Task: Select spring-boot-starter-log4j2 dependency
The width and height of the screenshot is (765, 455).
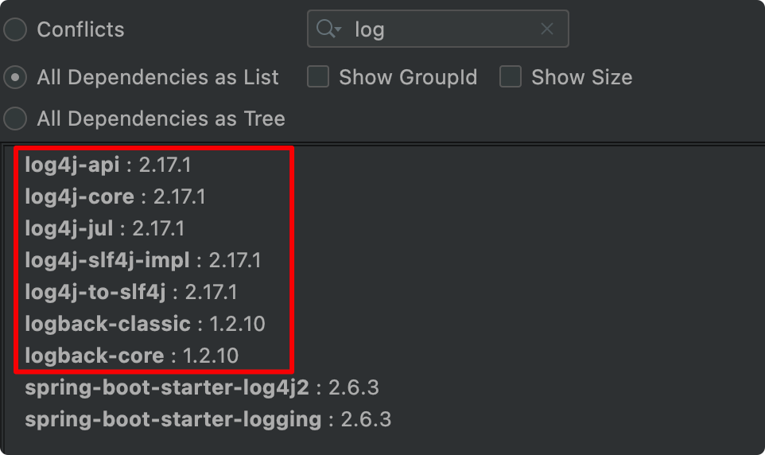Action: point(201,388)
